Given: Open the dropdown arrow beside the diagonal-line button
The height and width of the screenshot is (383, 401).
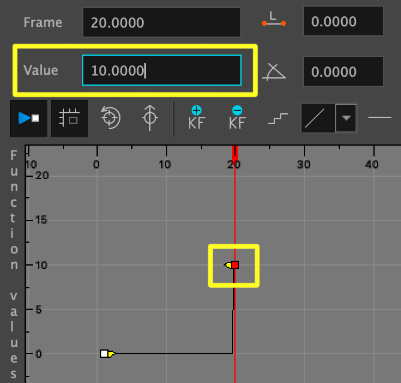Looking at the screenshot, I should [x=346, y=118].
